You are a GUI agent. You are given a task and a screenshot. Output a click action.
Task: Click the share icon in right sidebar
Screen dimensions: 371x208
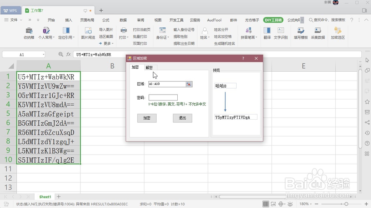pos(367,122)
